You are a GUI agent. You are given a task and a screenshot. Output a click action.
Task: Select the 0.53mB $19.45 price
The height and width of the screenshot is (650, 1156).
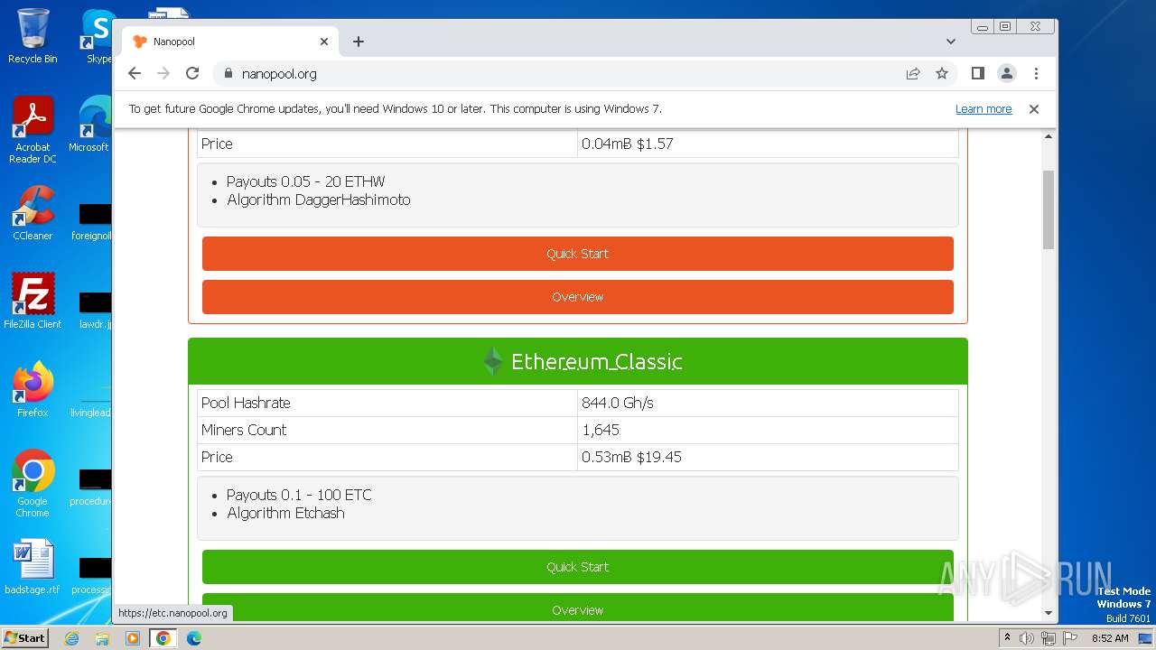tap(631, 457)
